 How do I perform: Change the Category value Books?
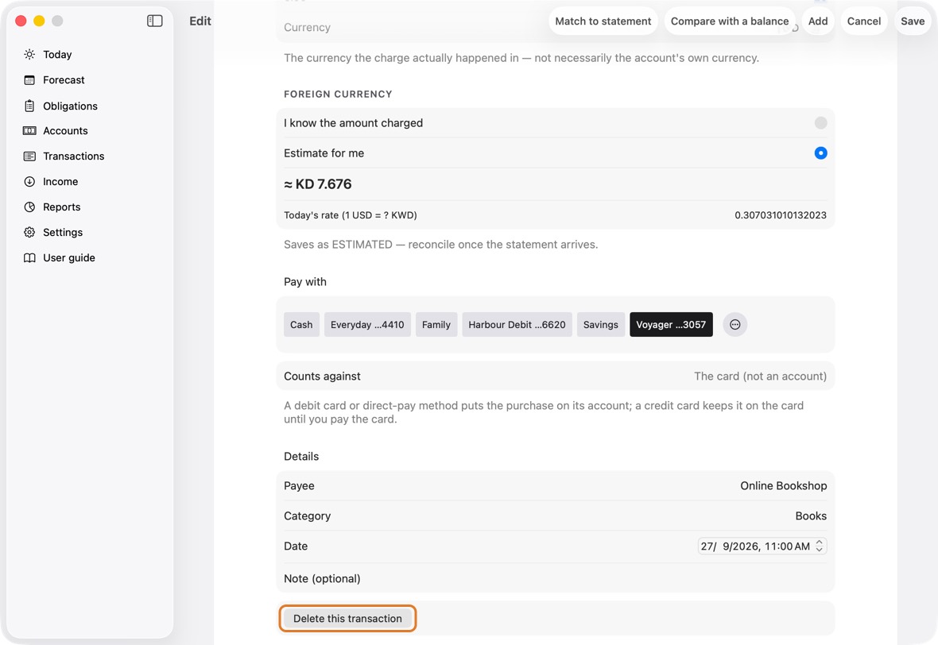click(811, 516)
